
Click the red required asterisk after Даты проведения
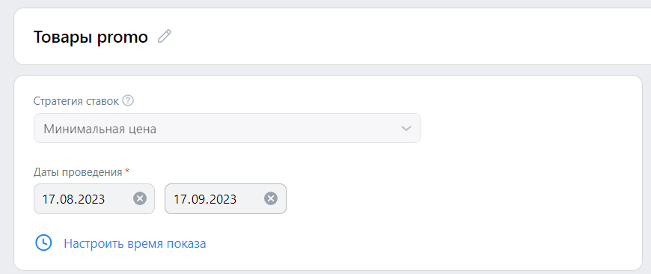[x=127, y=171]
